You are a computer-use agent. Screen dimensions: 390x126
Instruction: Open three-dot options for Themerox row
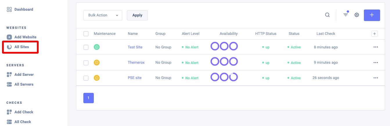(x=376, y=63)
